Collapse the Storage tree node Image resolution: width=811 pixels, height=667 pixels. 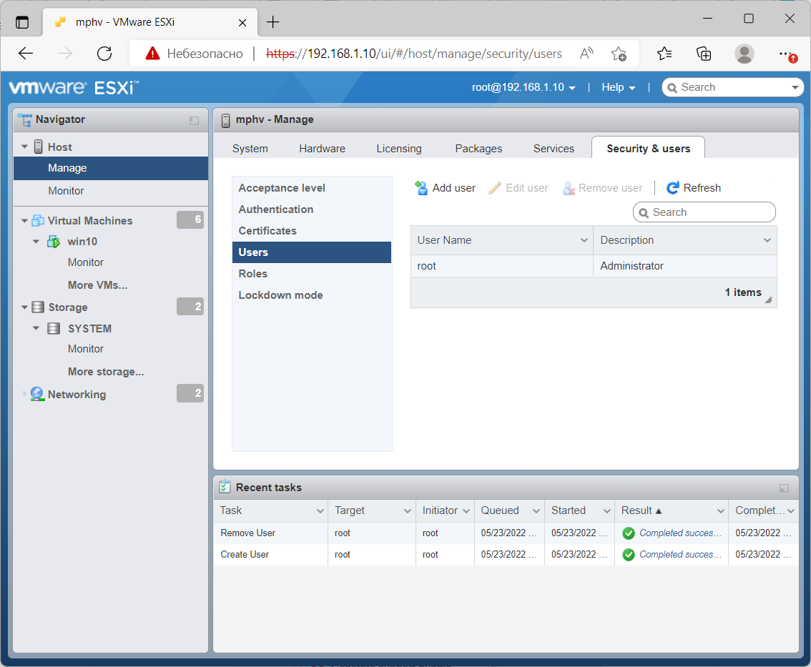click(x=24, y=307)
